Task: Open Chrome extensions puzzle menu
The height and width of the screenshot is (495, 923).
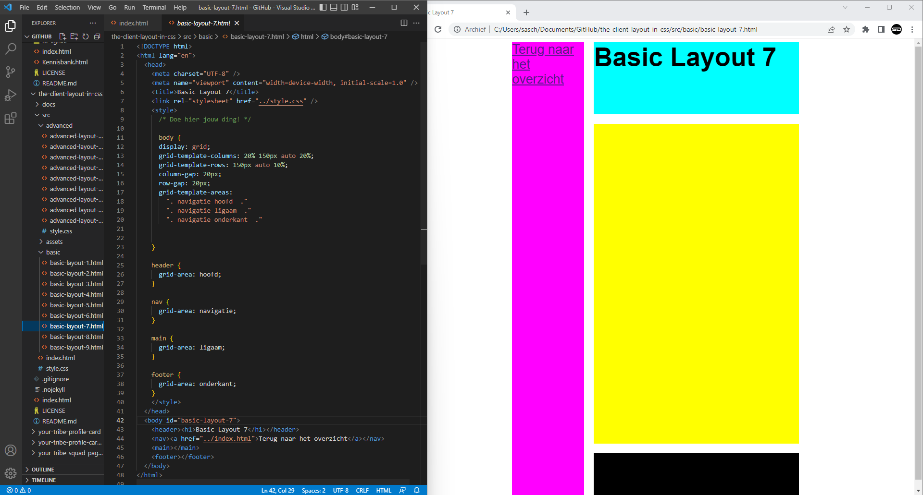Action: pyautogui.click(x=866, y=29)
